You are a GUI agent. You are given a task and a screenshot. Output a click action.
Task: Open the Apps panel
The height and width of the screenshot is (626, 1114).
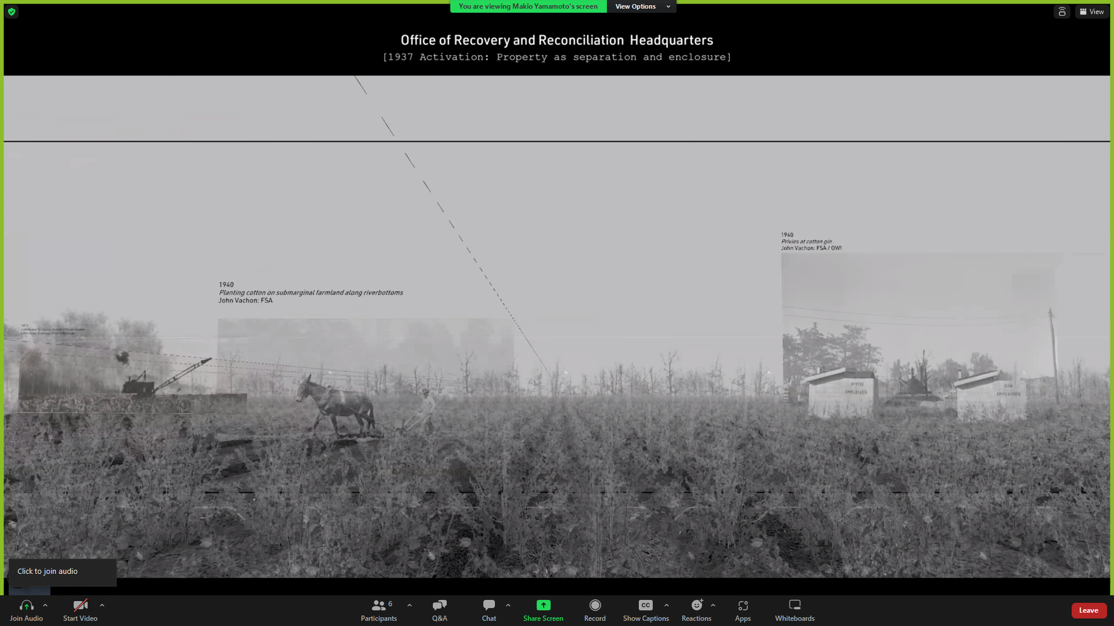[x=743, y=610]
